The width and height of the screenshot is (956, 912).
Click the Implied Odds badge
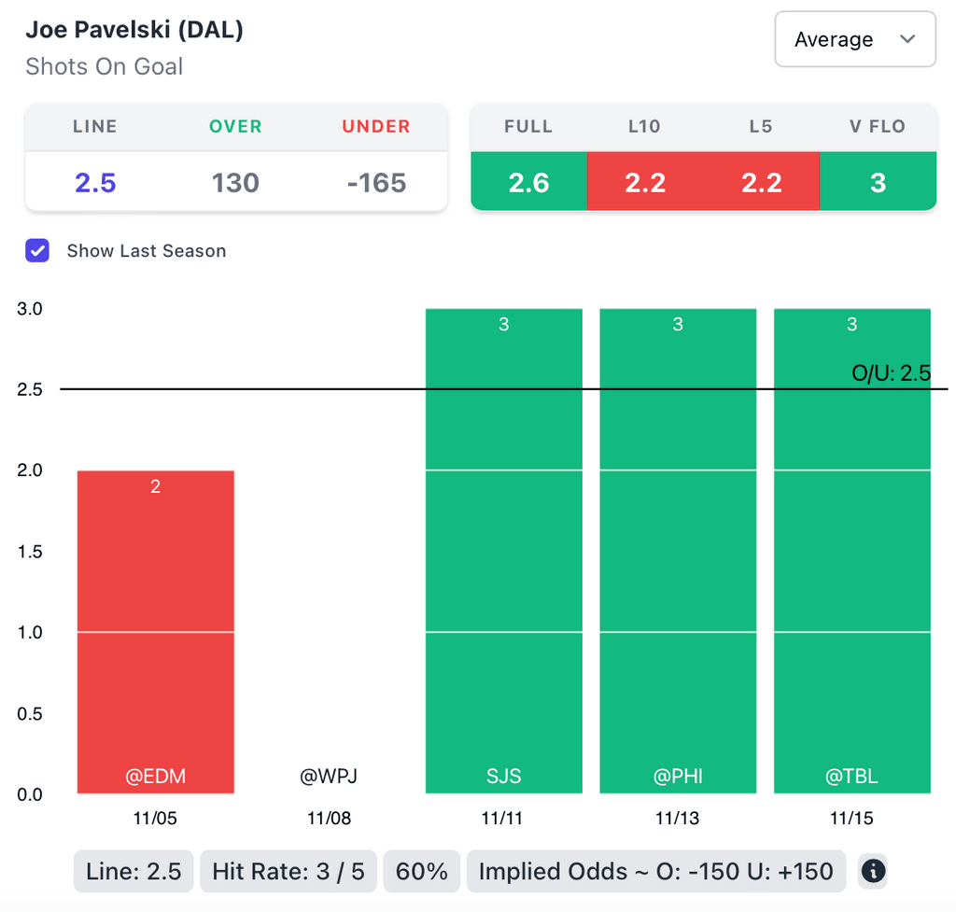click(655, 872)
